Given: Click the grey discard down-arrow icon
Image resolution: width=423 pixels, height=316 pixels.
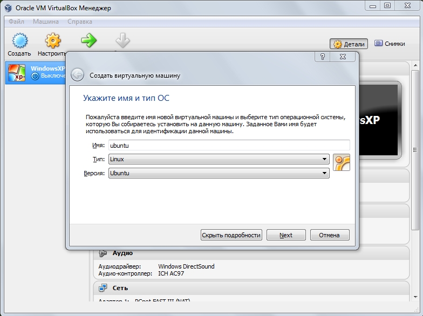Looking at the screenshot, I should [123, 40].
